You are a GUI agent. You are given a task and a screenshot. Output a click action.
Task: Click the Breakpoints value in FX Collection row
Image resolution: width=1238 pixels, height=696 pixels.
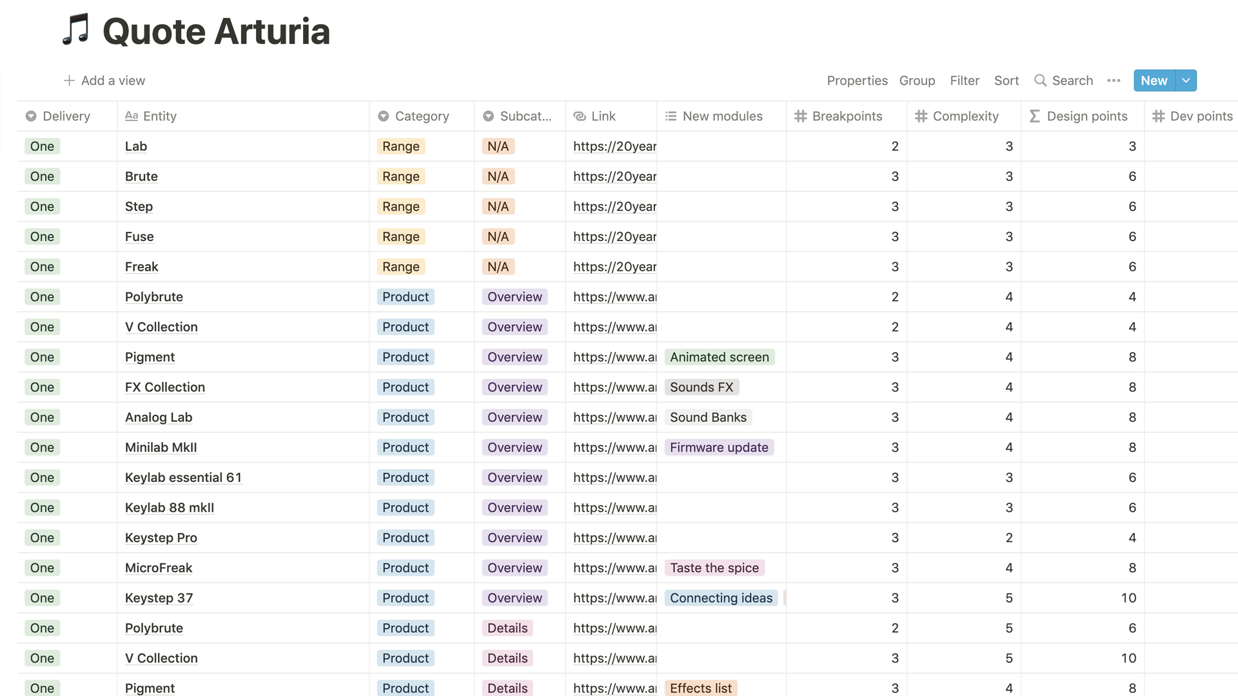click(x=895, y=387)
